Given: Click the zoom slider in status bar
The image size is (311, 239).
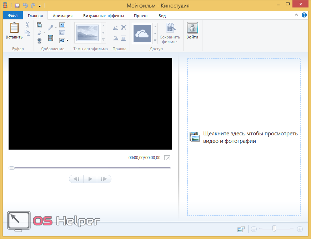Looking at the screenshot, I should [274, 229].
